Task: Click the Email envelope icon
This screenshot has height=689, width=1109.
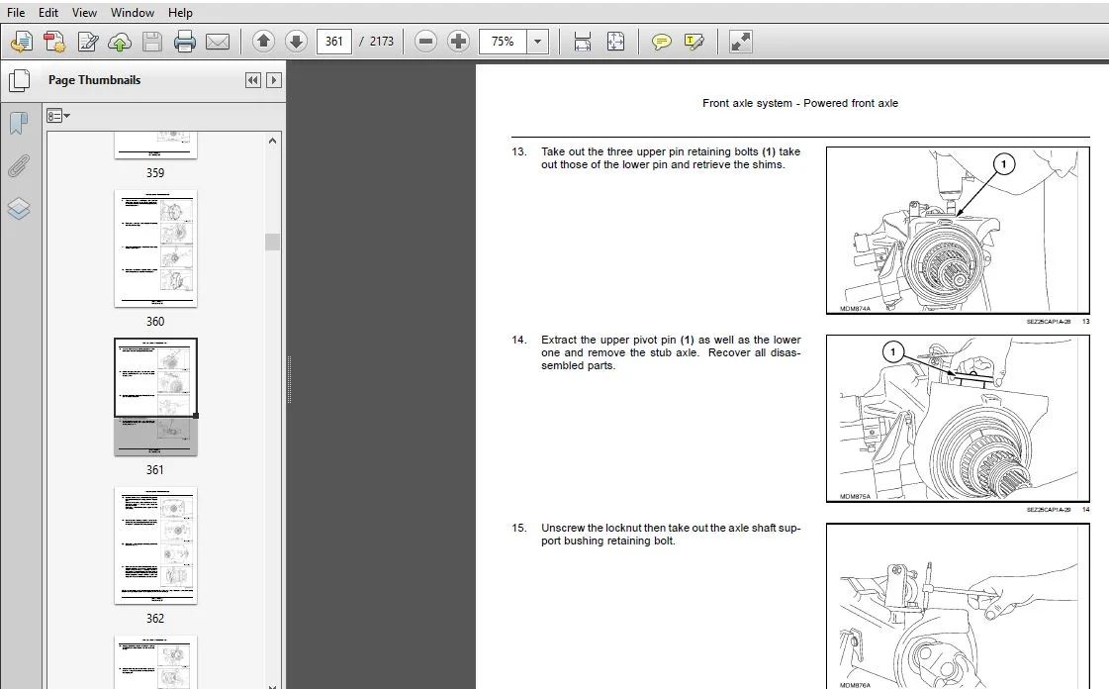Action: pos(217,42)
